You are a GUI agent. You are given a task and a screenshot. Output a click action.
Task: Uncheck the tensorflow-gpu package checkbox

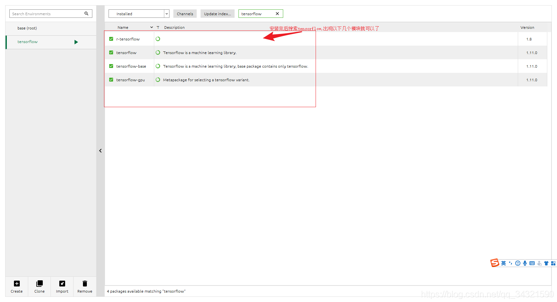click(x=111, y=80)
